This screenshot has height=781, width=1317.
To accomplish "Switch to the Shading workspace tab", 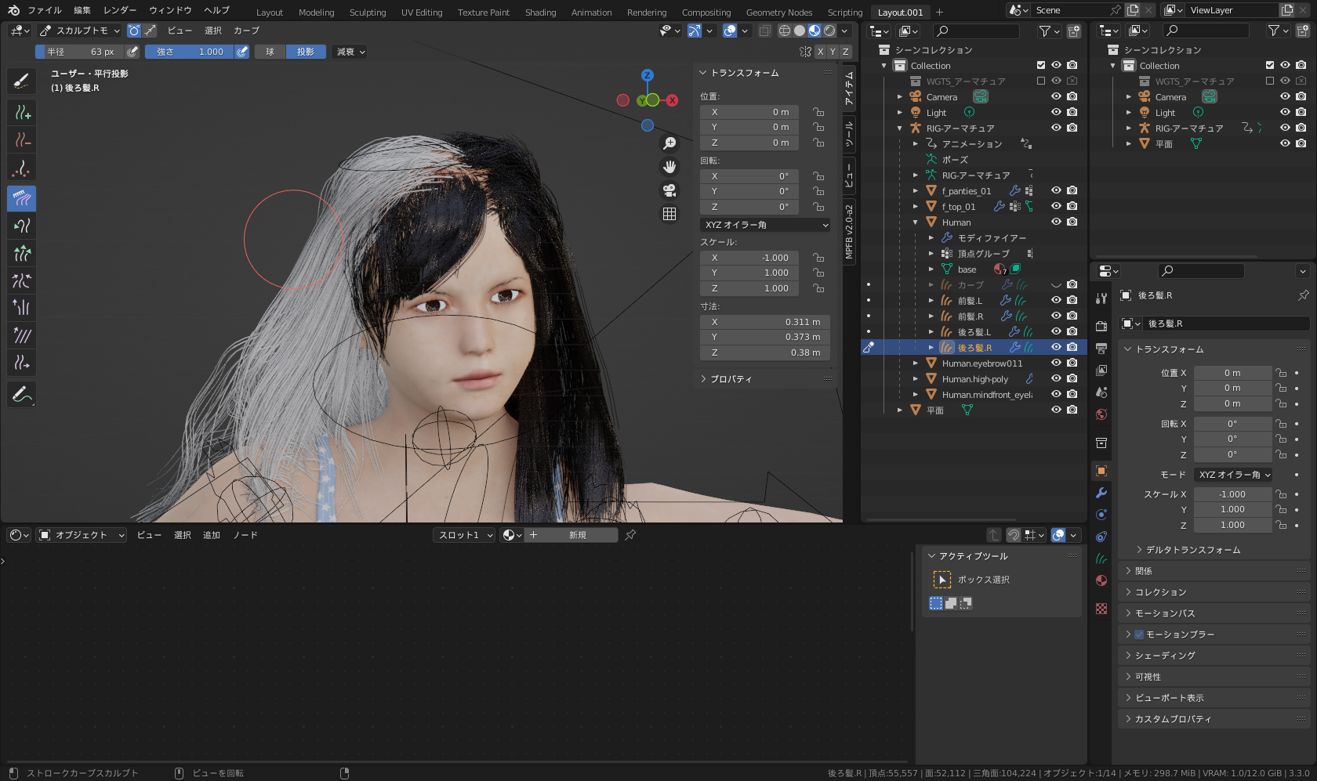I will [x=540, y=12].
